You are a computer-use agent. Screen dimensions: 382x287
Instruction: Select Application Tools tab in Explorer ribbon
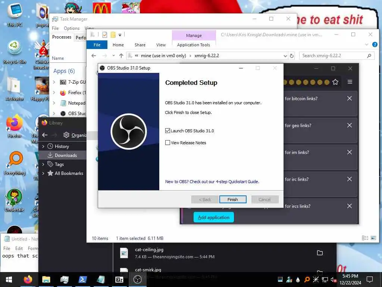point(194,45)
